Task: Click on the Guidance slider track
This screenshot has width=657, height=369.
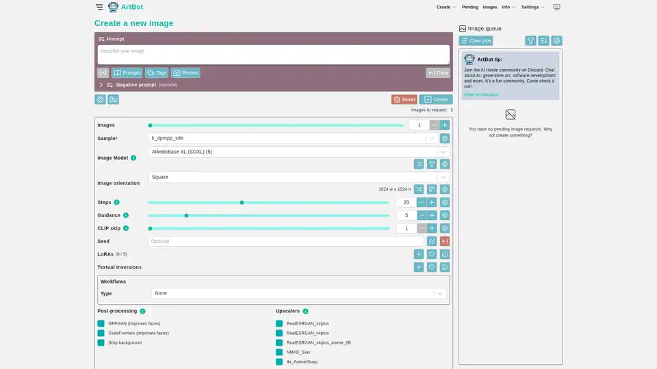Action: click(268, 215)
